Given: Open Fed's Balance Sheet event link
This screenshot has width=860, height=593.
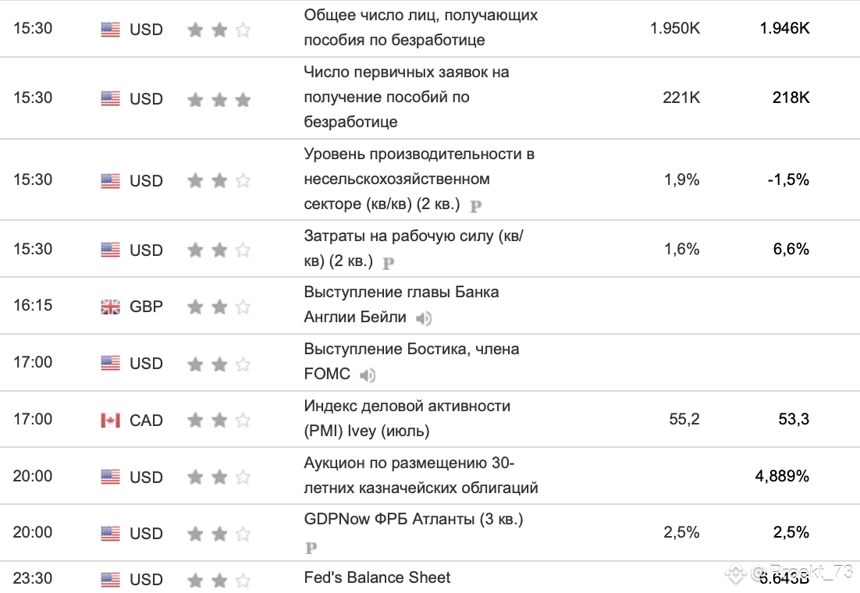Looking at the screenshot, I should pyautogui.click(x=377, y=577).
